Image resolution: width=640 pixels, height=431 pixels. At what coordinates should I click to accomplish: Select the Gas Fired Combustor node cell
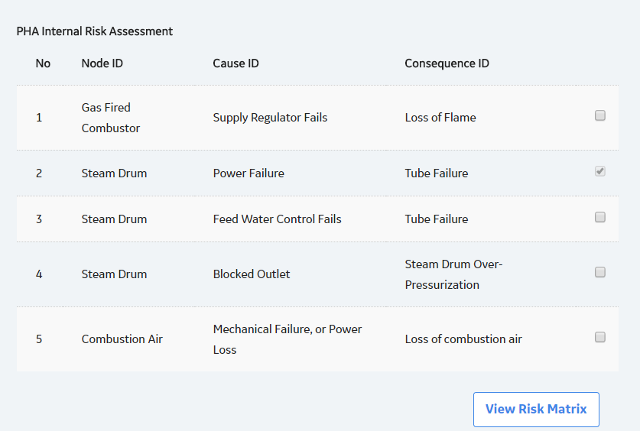point(111,118)
